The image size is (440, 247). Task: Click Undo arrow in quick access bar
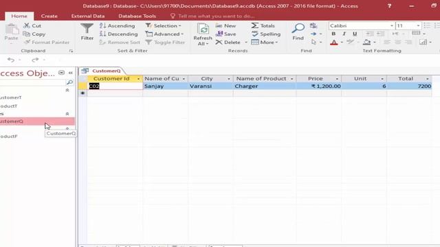point(11,60)
